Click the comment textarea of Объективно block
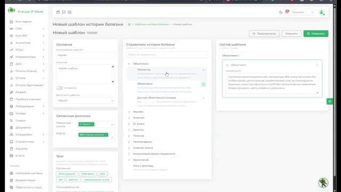This screenshot has height=192, width=341. tap(272, 84)
